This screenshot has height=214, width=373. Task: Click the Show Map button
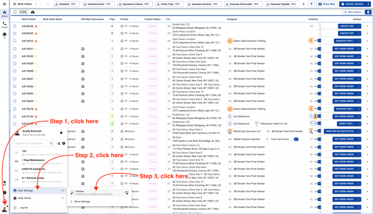point(327,4)
